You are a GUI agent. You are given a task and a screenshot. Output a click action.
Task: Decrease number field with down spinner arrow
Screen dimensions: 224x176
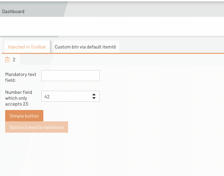coord(94,98)
